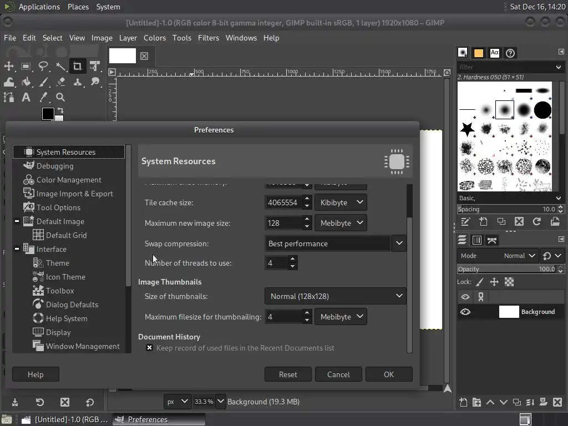Refresh brushes list icon
This screenshot has width=568, height=426.
(537, 222)
